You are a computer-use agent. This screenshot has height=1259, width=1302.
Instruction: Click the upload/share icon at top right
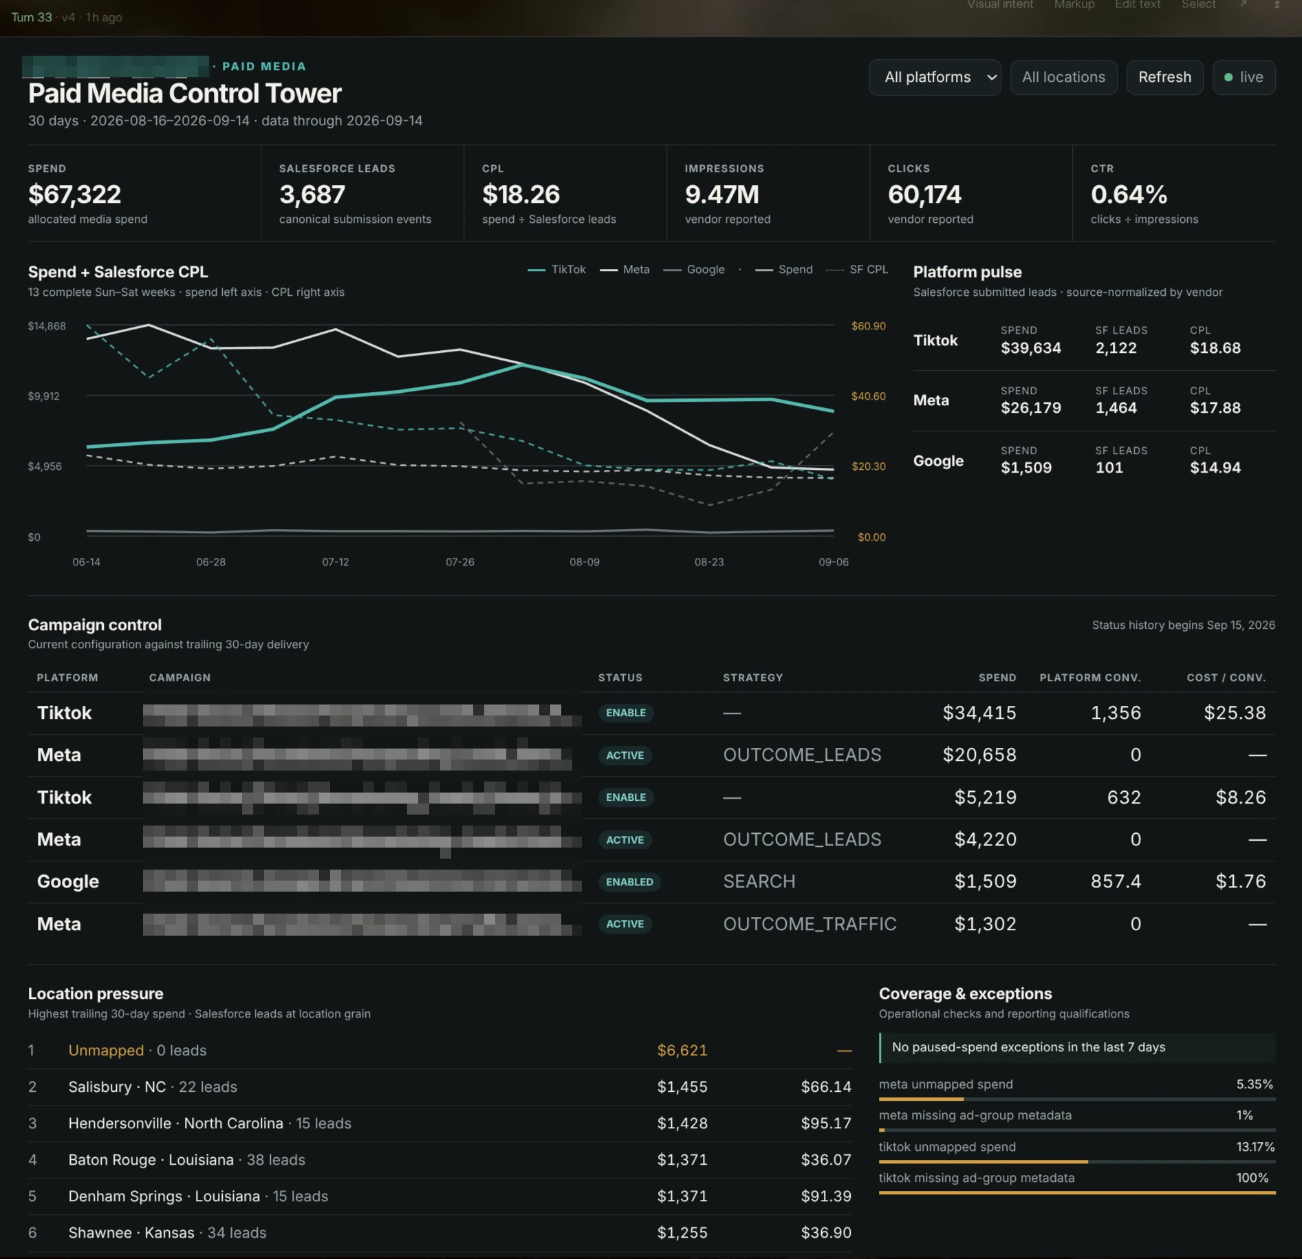(1277, 5)
